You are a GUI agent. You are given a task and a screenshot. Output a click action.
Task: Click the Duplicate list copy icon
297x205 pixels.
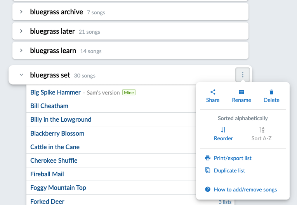(x=208, y=171)
